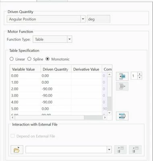Click Driven Quantity cell in row 5.00

(x=56, y=109)
